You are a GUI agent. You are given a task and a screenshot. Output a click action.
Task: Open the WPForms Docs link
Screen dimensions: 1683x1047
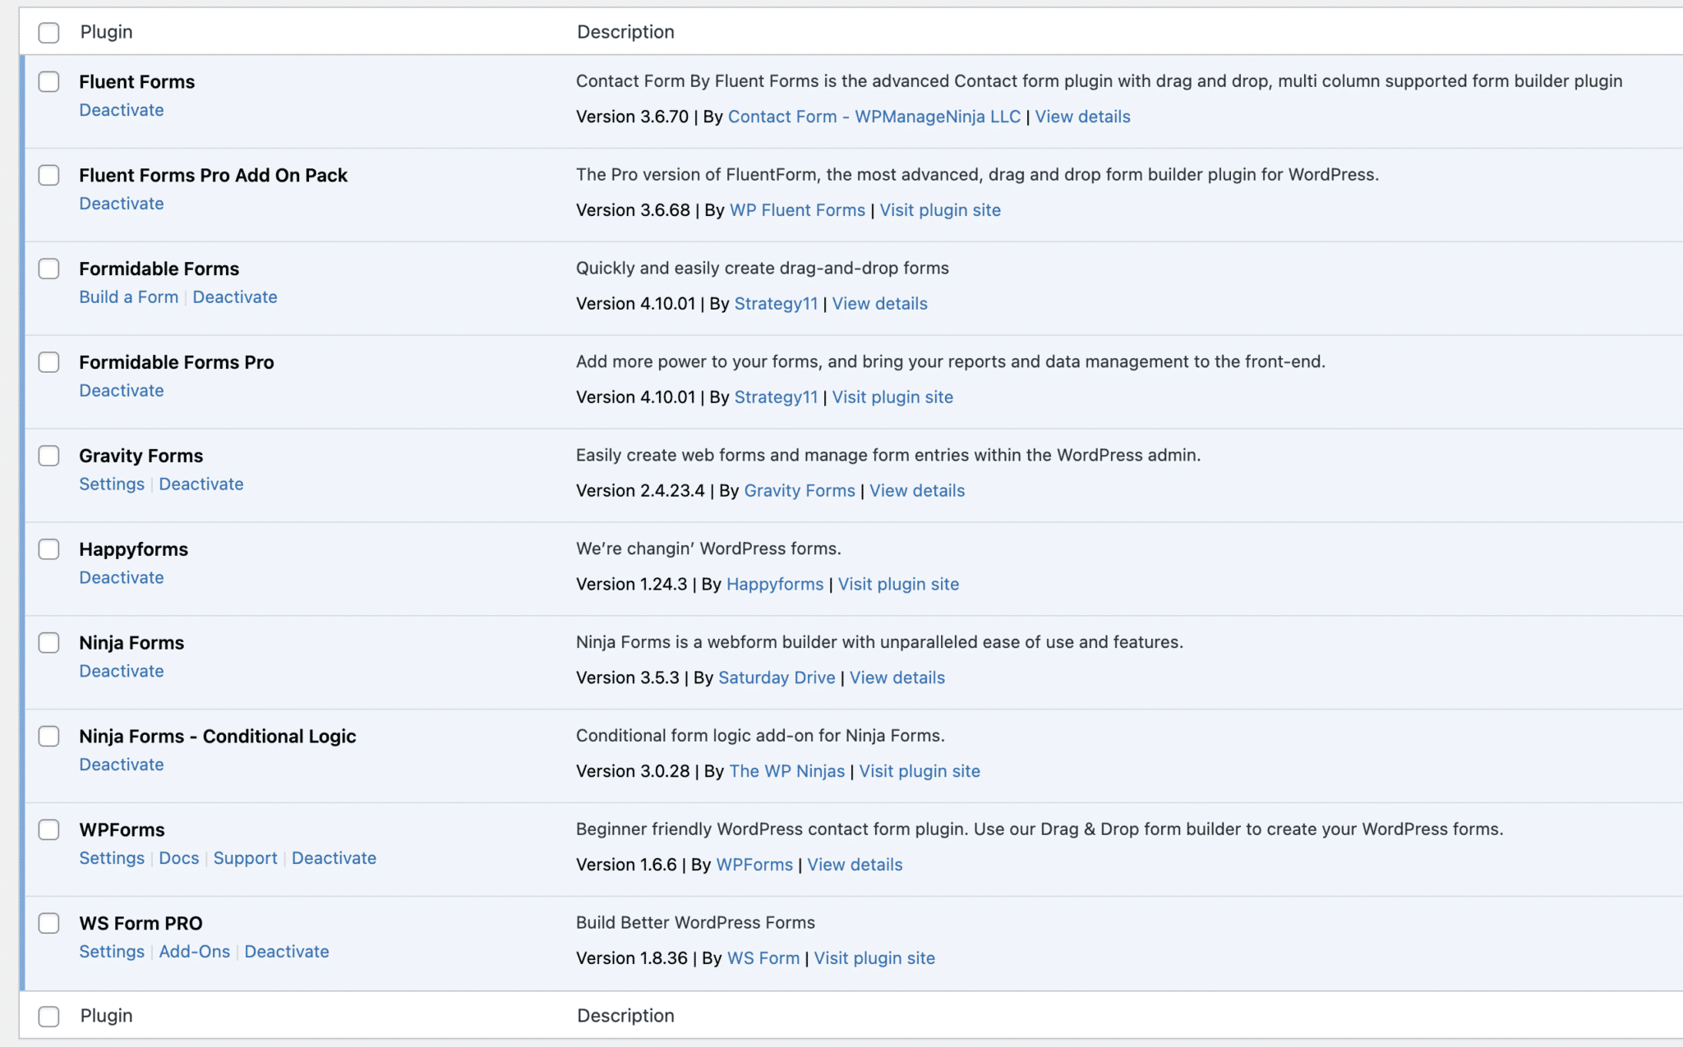tap(178, 858)
